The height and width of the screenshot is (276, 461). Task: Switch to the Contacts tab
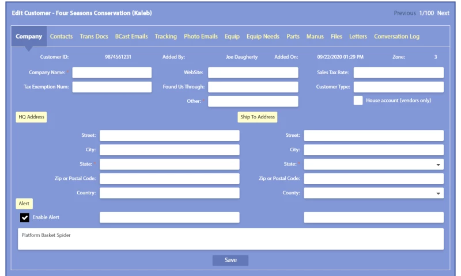click(x=61, y=36)
